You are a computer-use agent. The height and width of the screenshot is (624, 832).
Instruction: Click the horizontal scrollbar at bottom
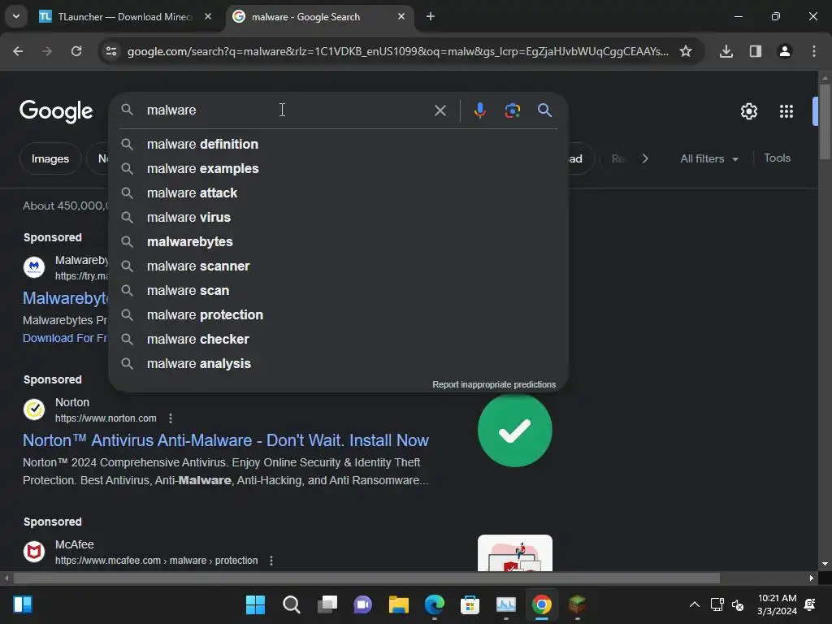point(366,578)
